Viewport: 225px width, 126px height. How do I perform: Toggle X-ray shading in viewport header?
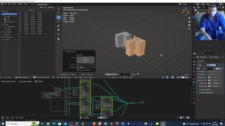coord(178,77)
